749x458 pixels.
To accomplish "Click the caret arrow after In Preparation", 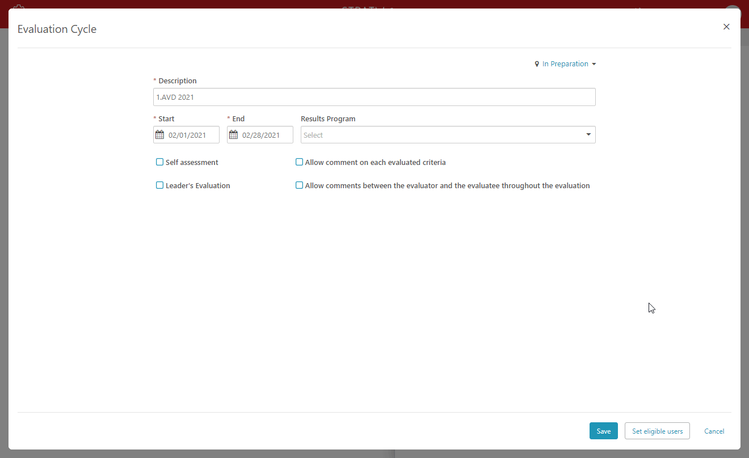I will coord(594,64).
